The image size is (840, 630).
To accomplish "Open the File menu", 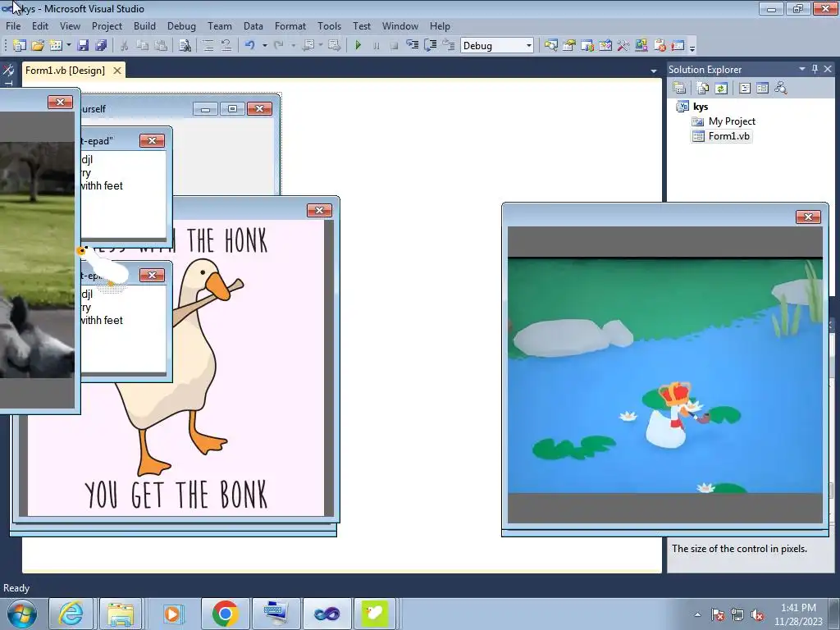I will pyautogui.click(x=13, y=25).
